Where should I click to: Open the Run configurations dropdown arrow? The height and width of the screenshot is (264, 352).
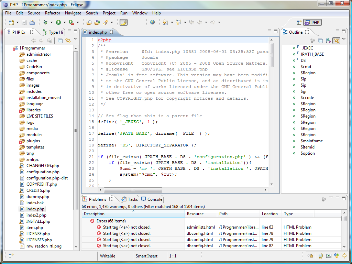(x=65, y=22)
